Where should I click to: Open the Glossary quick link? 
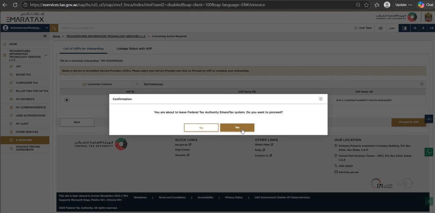coord(182,155)
